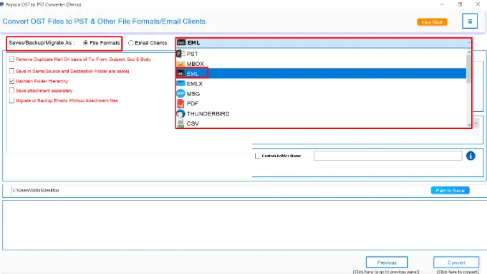Start conversion with the Convert button
The height and width of the screenshot is (274, 487).
456,263
